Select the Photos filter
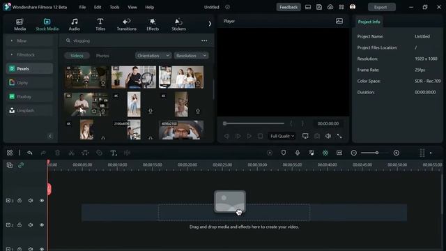The height and width of the screenshot is (251, 446). tap(102, 56)
